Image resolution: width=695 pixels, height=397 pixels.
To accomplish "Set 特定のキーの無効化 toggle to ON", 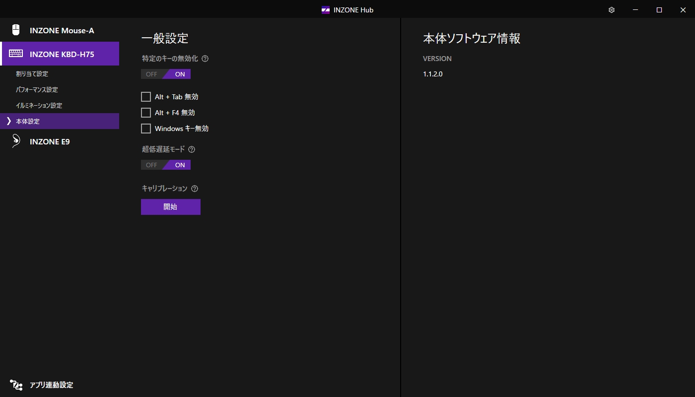I will (179, 74).
